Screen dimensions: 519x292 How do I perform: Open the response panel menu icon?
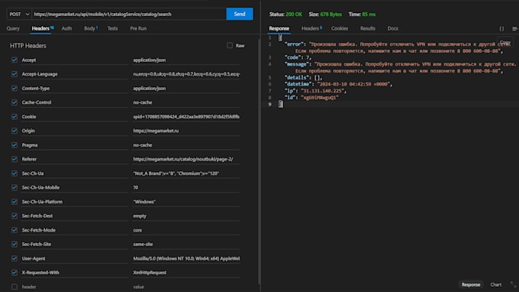point(514,28)
